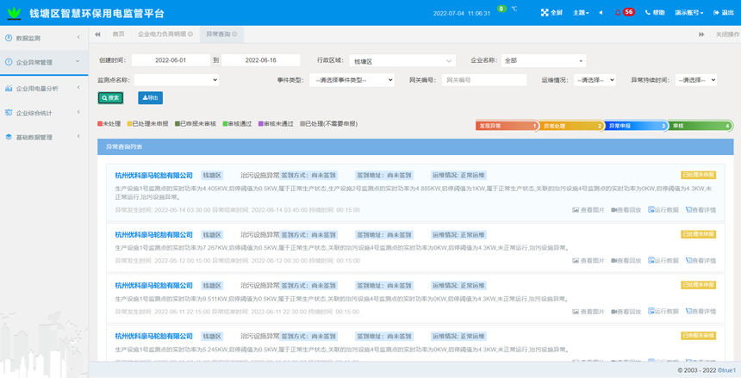Click the green 搜索 button
This screenshot has width=741, height=378.
[x=110, y=98]
